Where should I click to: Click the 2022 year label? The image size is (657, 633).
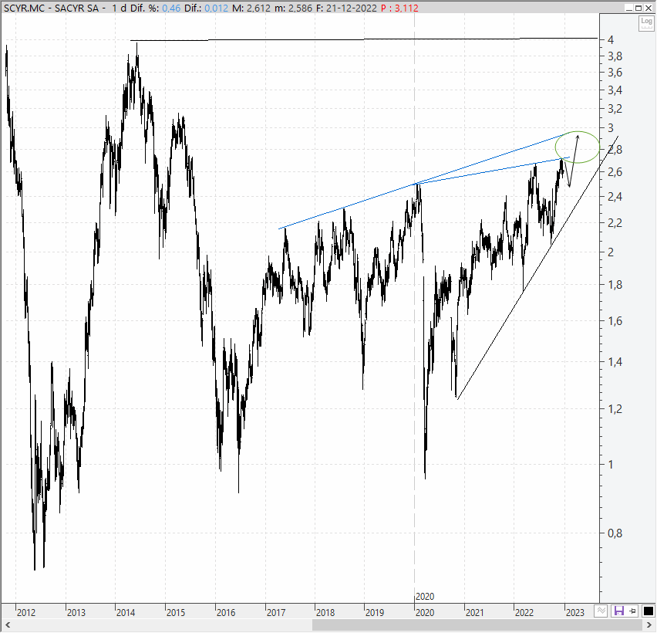(x=524, y=612)
